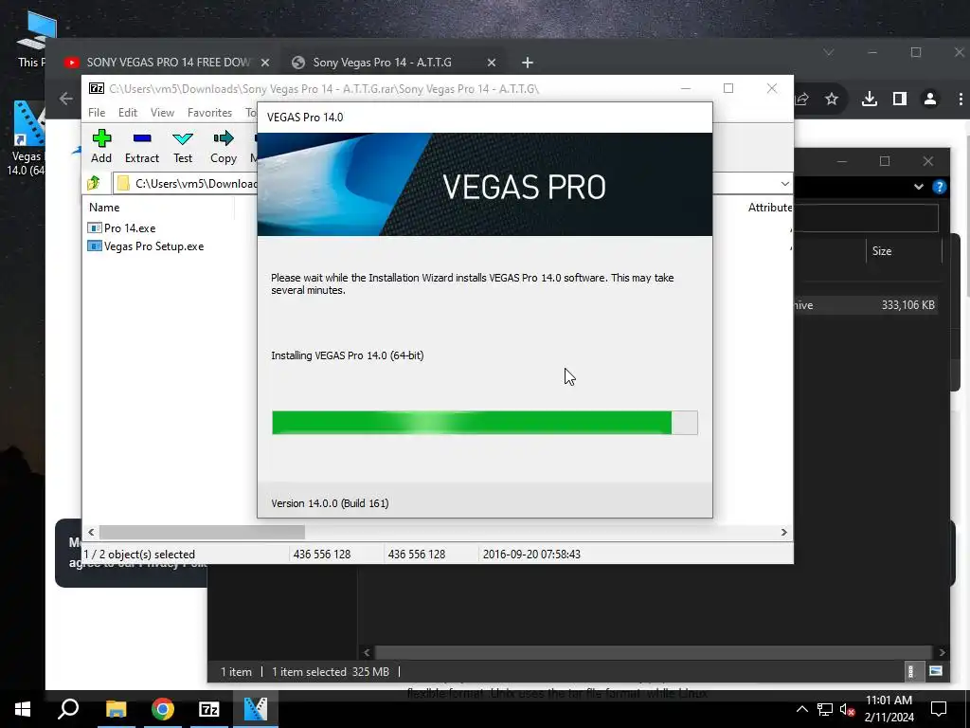Close the SONY VEGAS PRO 14 YouTube tab
Image resolution: width=970 pixels, height=728 pixels.
click(265, 63)
